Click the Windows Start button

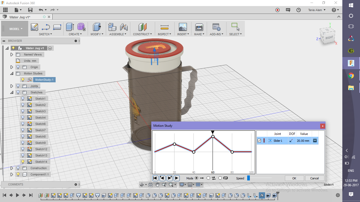click(351, 5)
